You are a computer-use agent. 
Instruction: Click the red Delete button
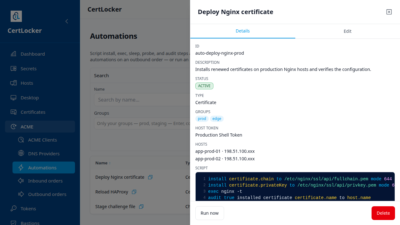click(383, 213)
